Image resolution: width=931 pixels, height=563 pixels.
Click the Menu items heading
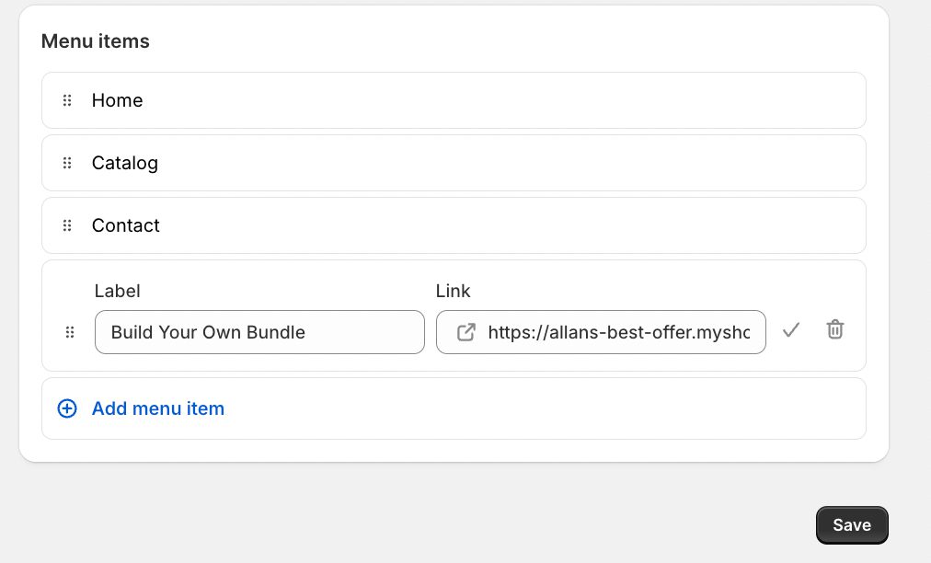pyautogui.click(x=96, y=41)
